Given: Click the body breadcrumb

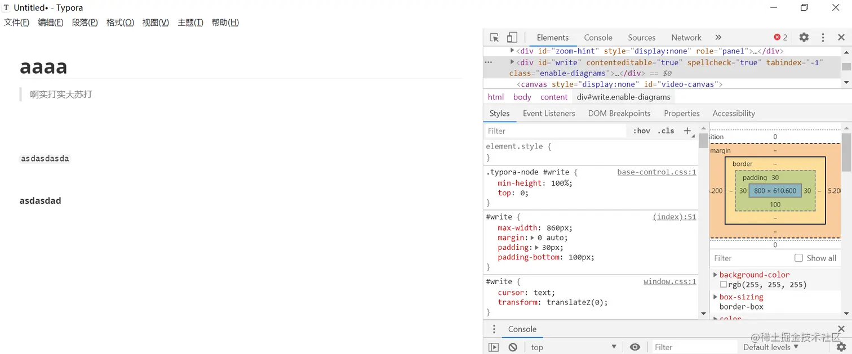Looking at the screenshot, I should (522, 97).
